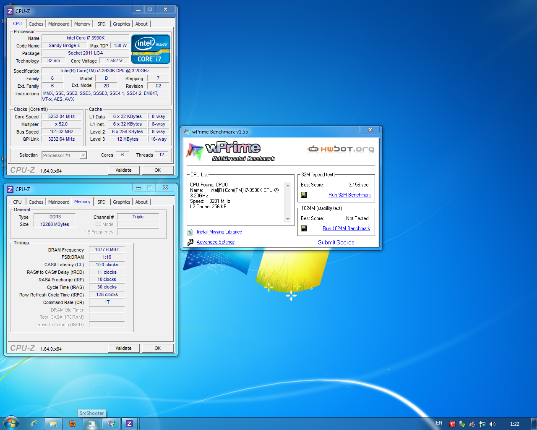This screenshot has height=430, width=537.
Task: Switch to Caches tab in top CPU-Z window
Action: pyautogui.click(x=36, y=24)
